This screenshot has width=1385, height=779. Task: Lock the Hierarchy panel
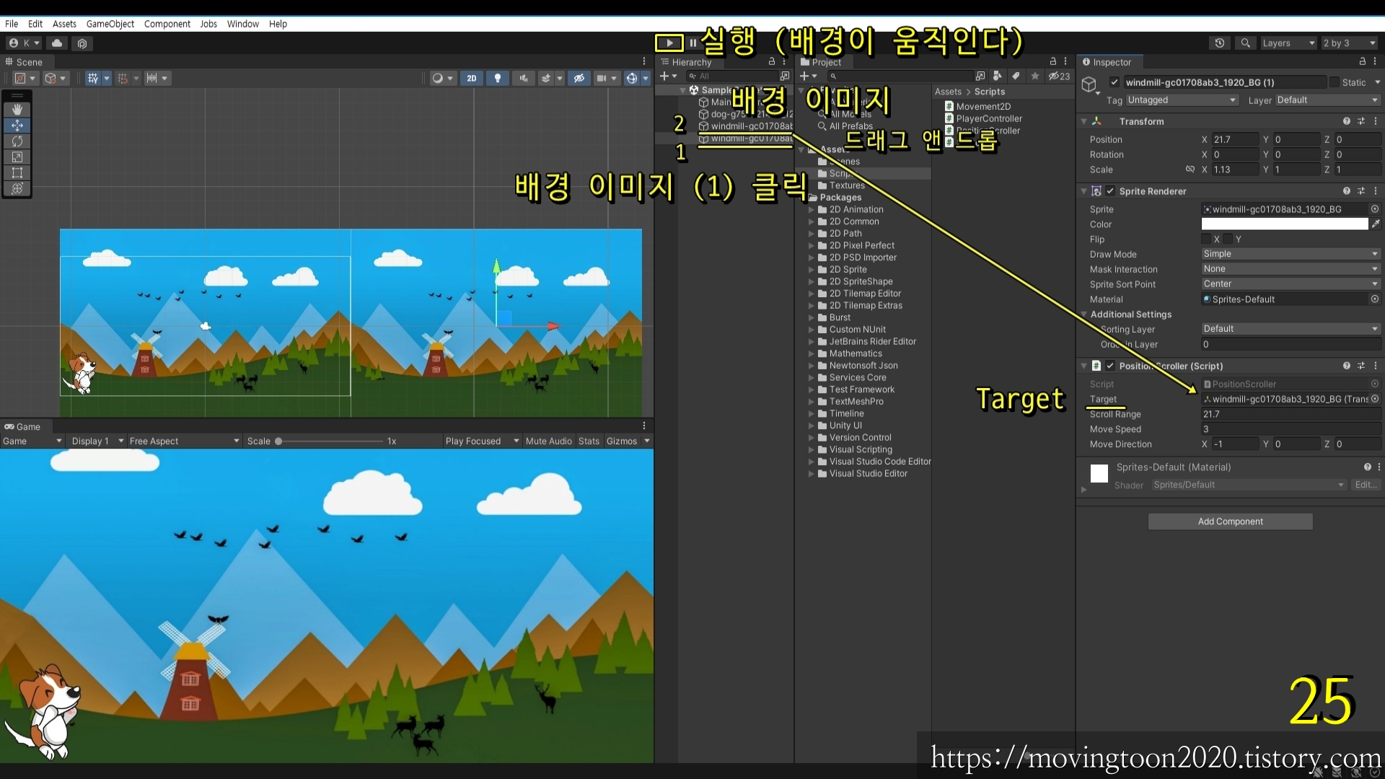click(x=772, y=62)
